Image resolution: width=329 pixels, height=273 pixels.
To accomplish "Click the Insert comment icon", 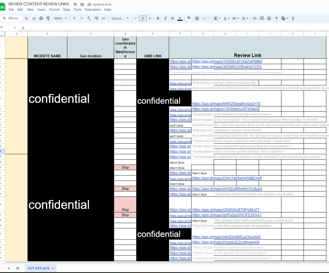I will 262,18.
